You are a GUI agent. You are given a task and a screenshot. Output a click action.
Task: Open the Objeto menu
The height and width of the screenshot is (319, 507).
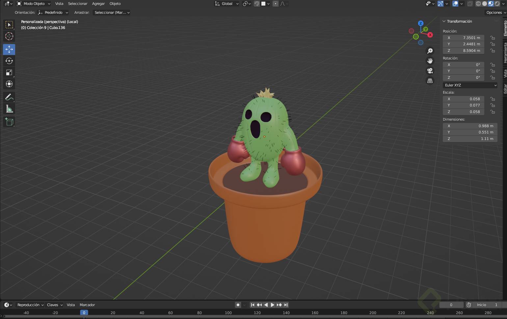[x=115, y=4]
